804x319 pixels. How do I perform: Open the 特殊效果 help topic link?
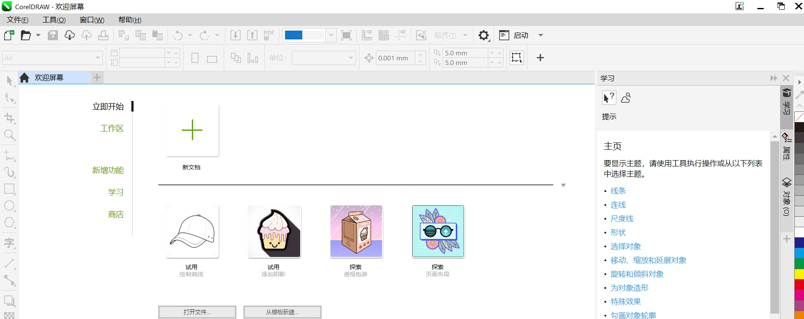pyautogui.click(x=626, y=301)
